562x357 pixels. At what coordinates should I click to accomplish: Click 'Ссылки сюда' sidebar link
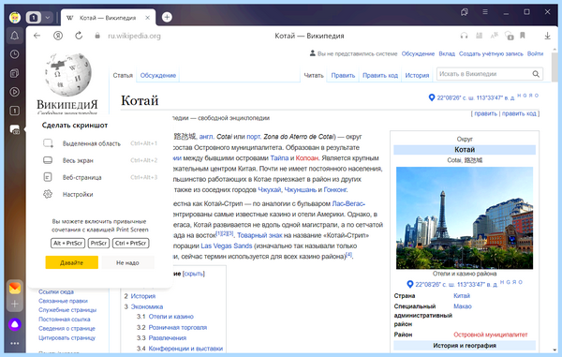[x=56, y=291]
